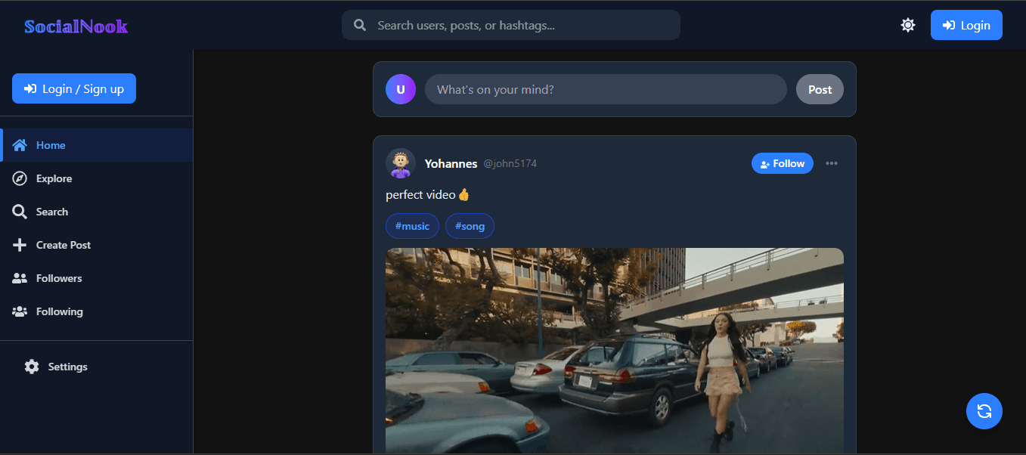The image size is (1026, 455).
Task: Click the Post button in the composer
Action: pyautogui.click(x=820, y=89)
